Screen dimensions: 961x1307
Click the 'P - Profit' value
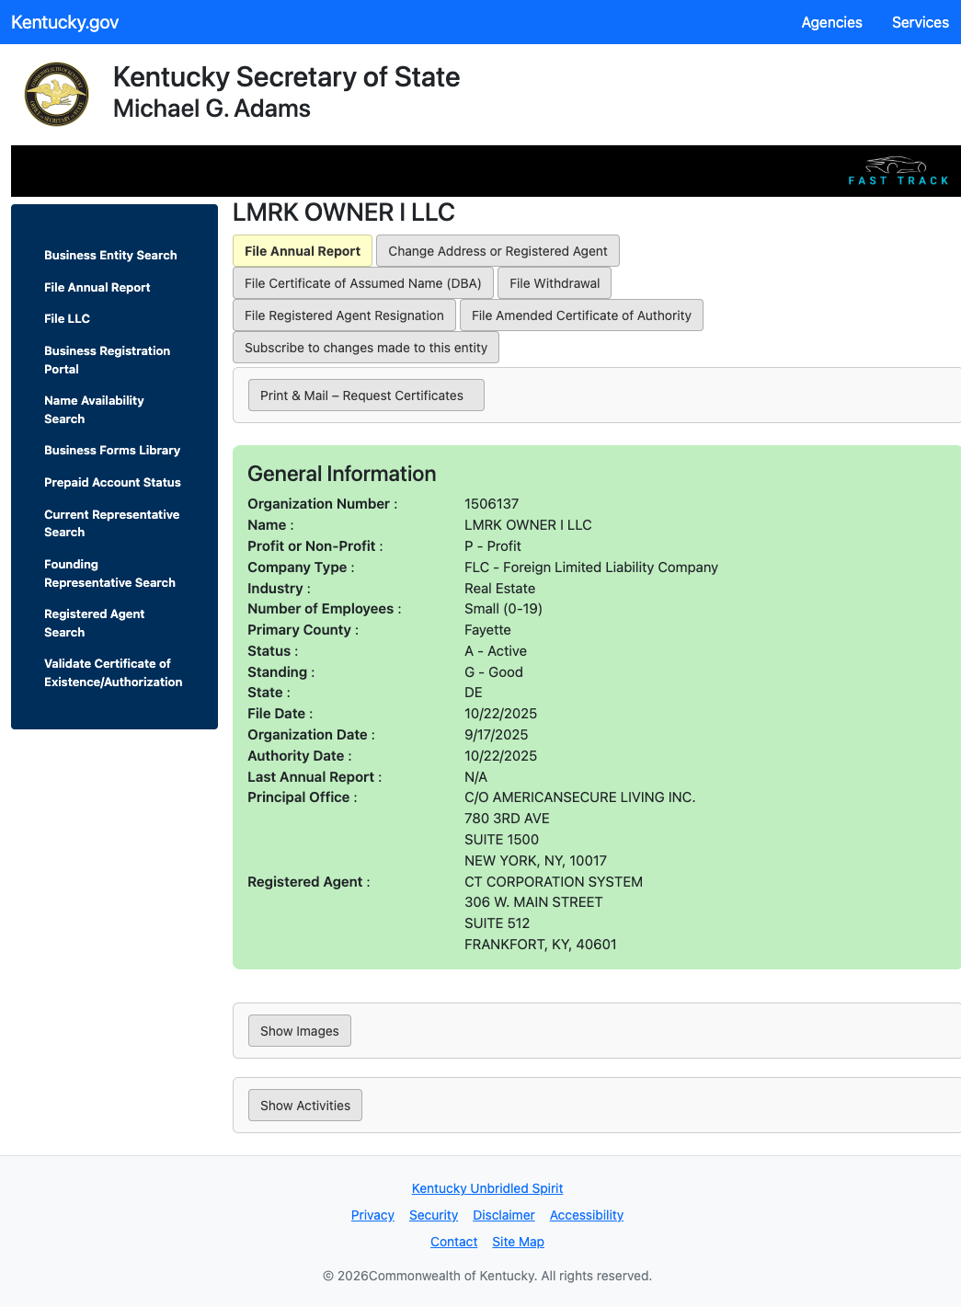493,546
